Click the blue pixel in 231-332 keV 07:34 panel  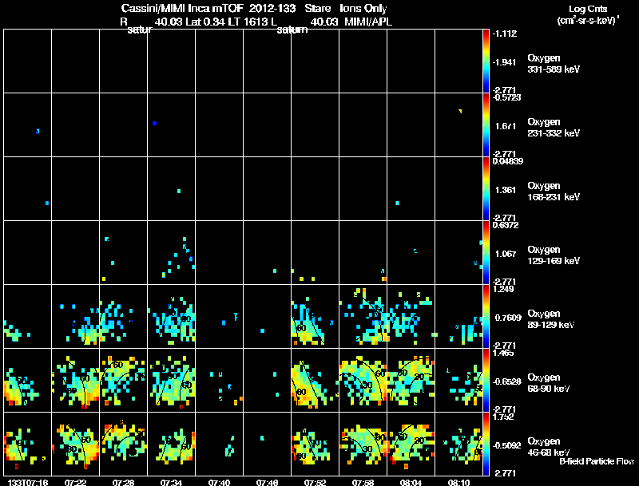click(154, 123)
